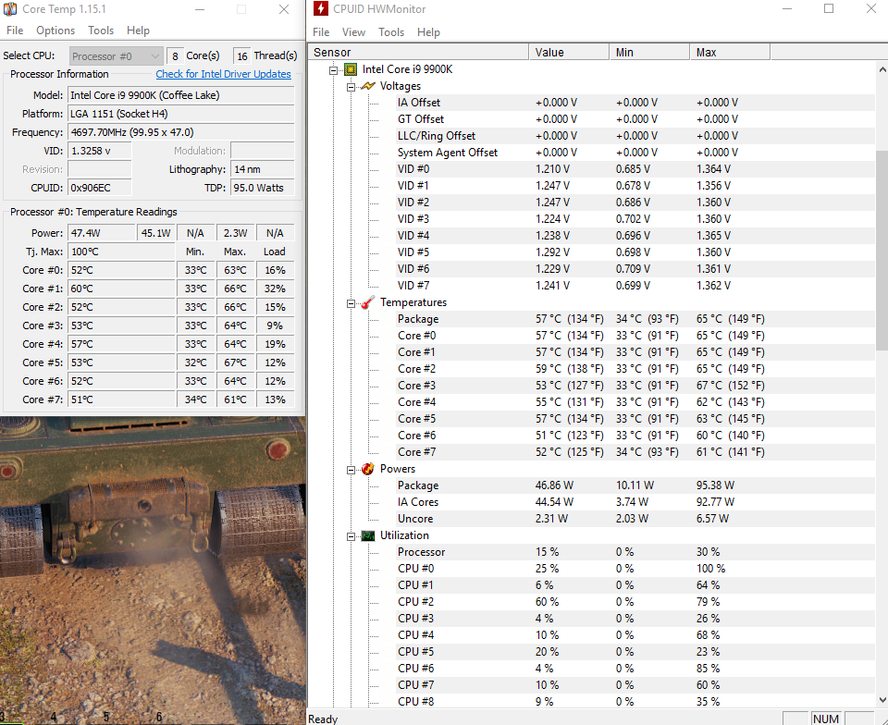Click Core #5 load value 12%

point(276,362)
